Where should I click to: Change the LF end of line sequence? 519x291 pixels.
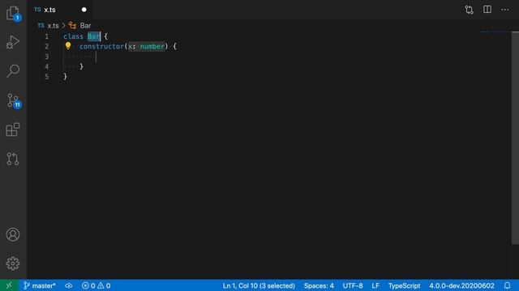click(x=375, y=285)
